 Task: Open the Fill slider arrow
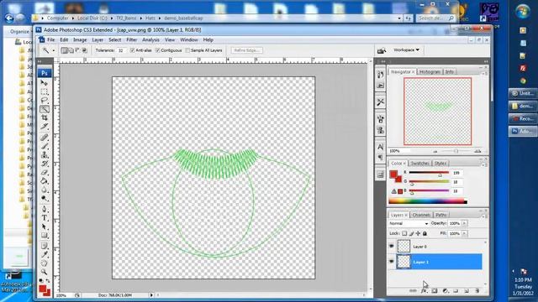(x=464, y=233)
